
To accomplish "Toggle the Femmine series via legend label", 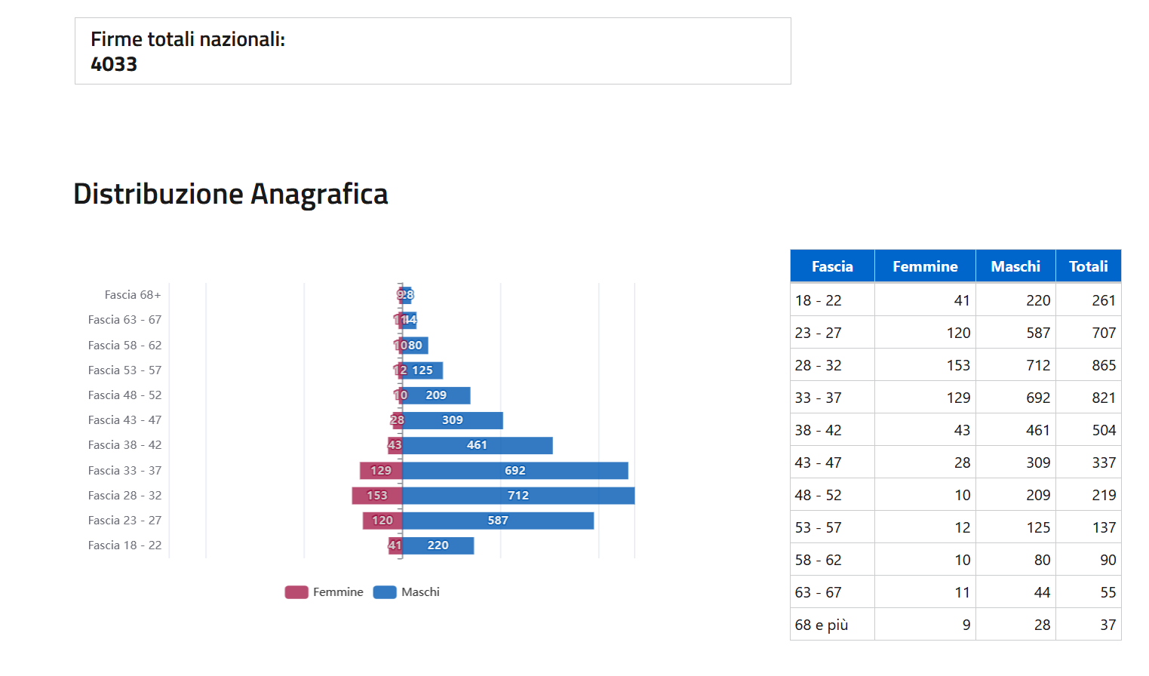I will click(x=338, y=592).
